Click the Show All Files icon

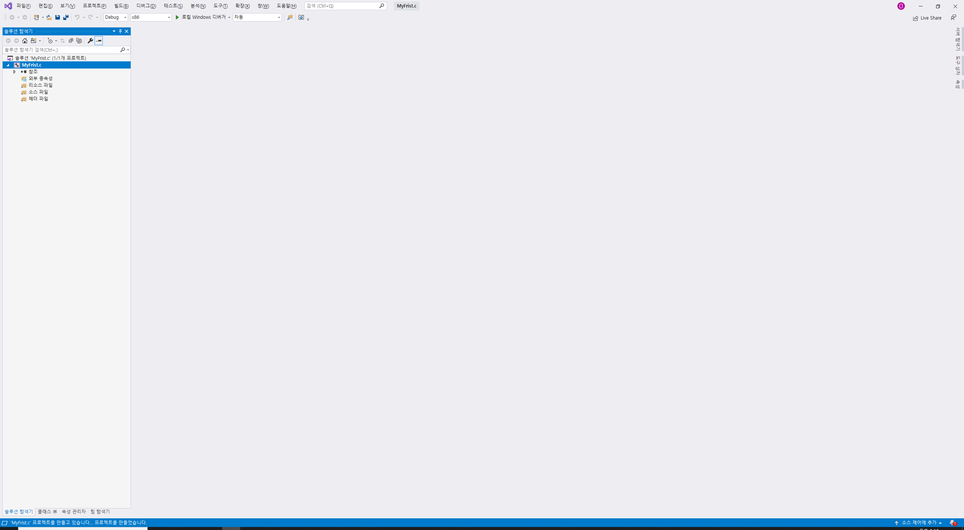pyautogui.click(x=79, y=41)
